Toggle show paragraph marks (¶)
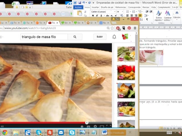 click(x=147, y=20)
